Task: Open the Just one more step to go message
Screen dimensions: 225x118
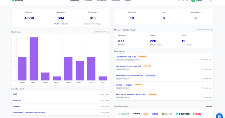Action: click(126, 57)
